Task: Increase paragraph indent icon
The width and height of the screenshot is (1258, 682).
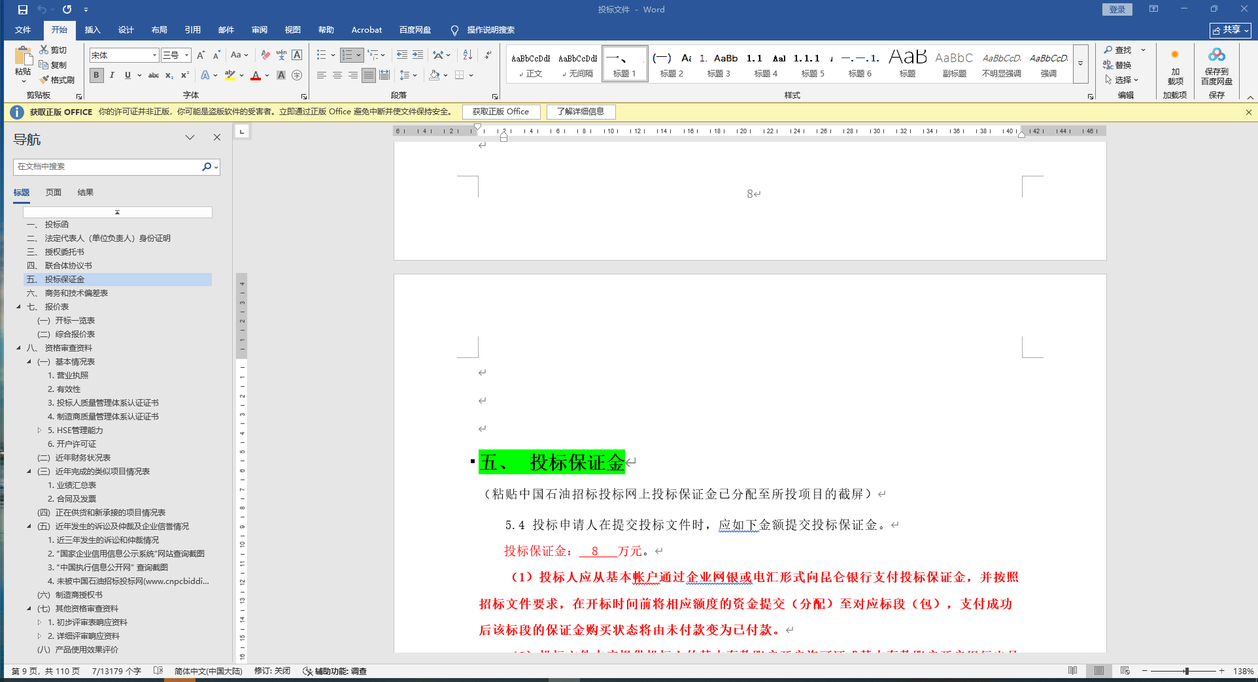Action: pyautogui.click(x=418, y=55)
